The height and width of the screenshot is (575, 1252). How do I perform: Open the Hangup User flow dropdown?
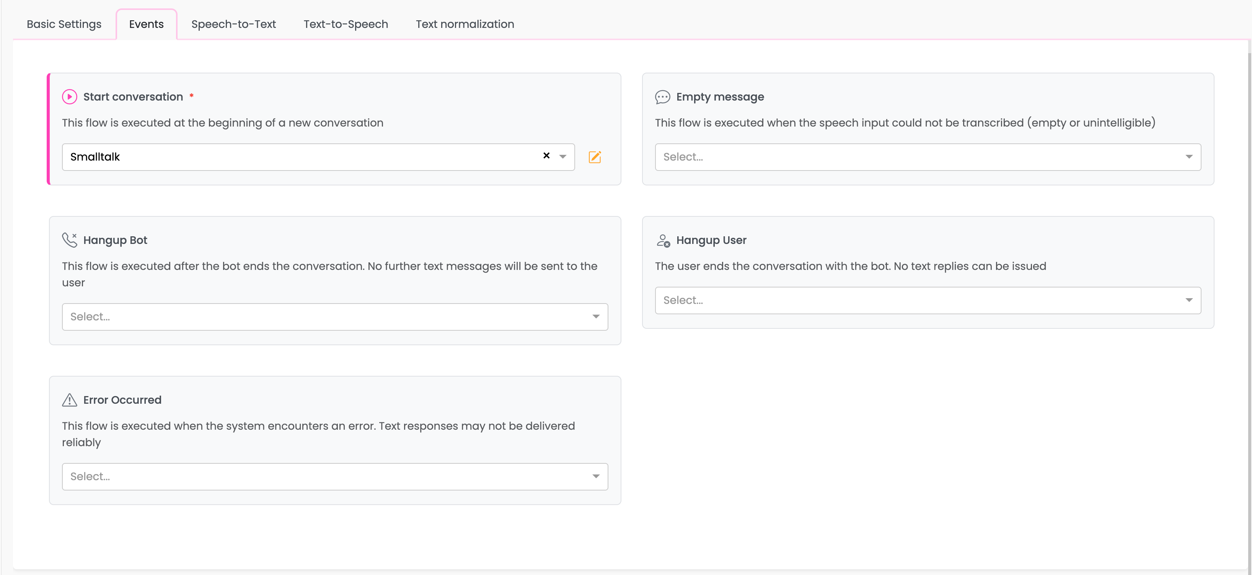click(928, 300)
